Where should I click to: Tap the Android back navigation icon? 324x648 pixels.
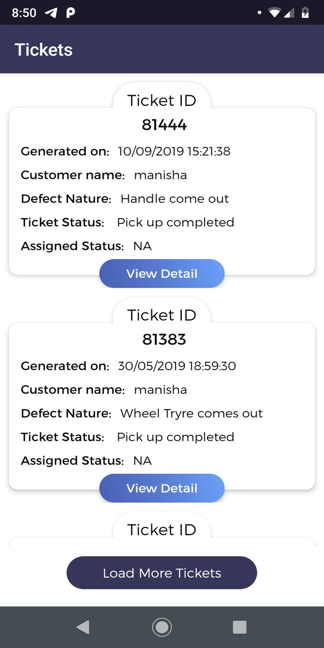click(x=83, y=628)
